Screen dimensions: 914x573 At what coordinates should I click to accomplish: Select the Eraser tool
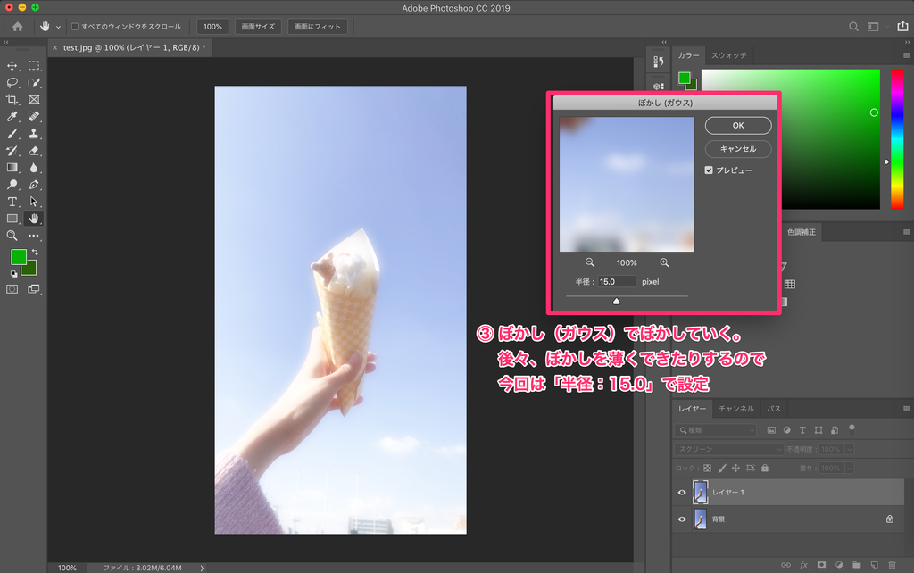[34, 151]
